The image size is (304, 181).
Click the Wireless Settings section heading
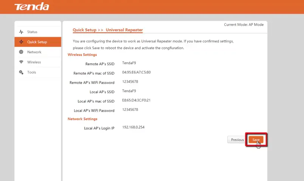(82, 55)
